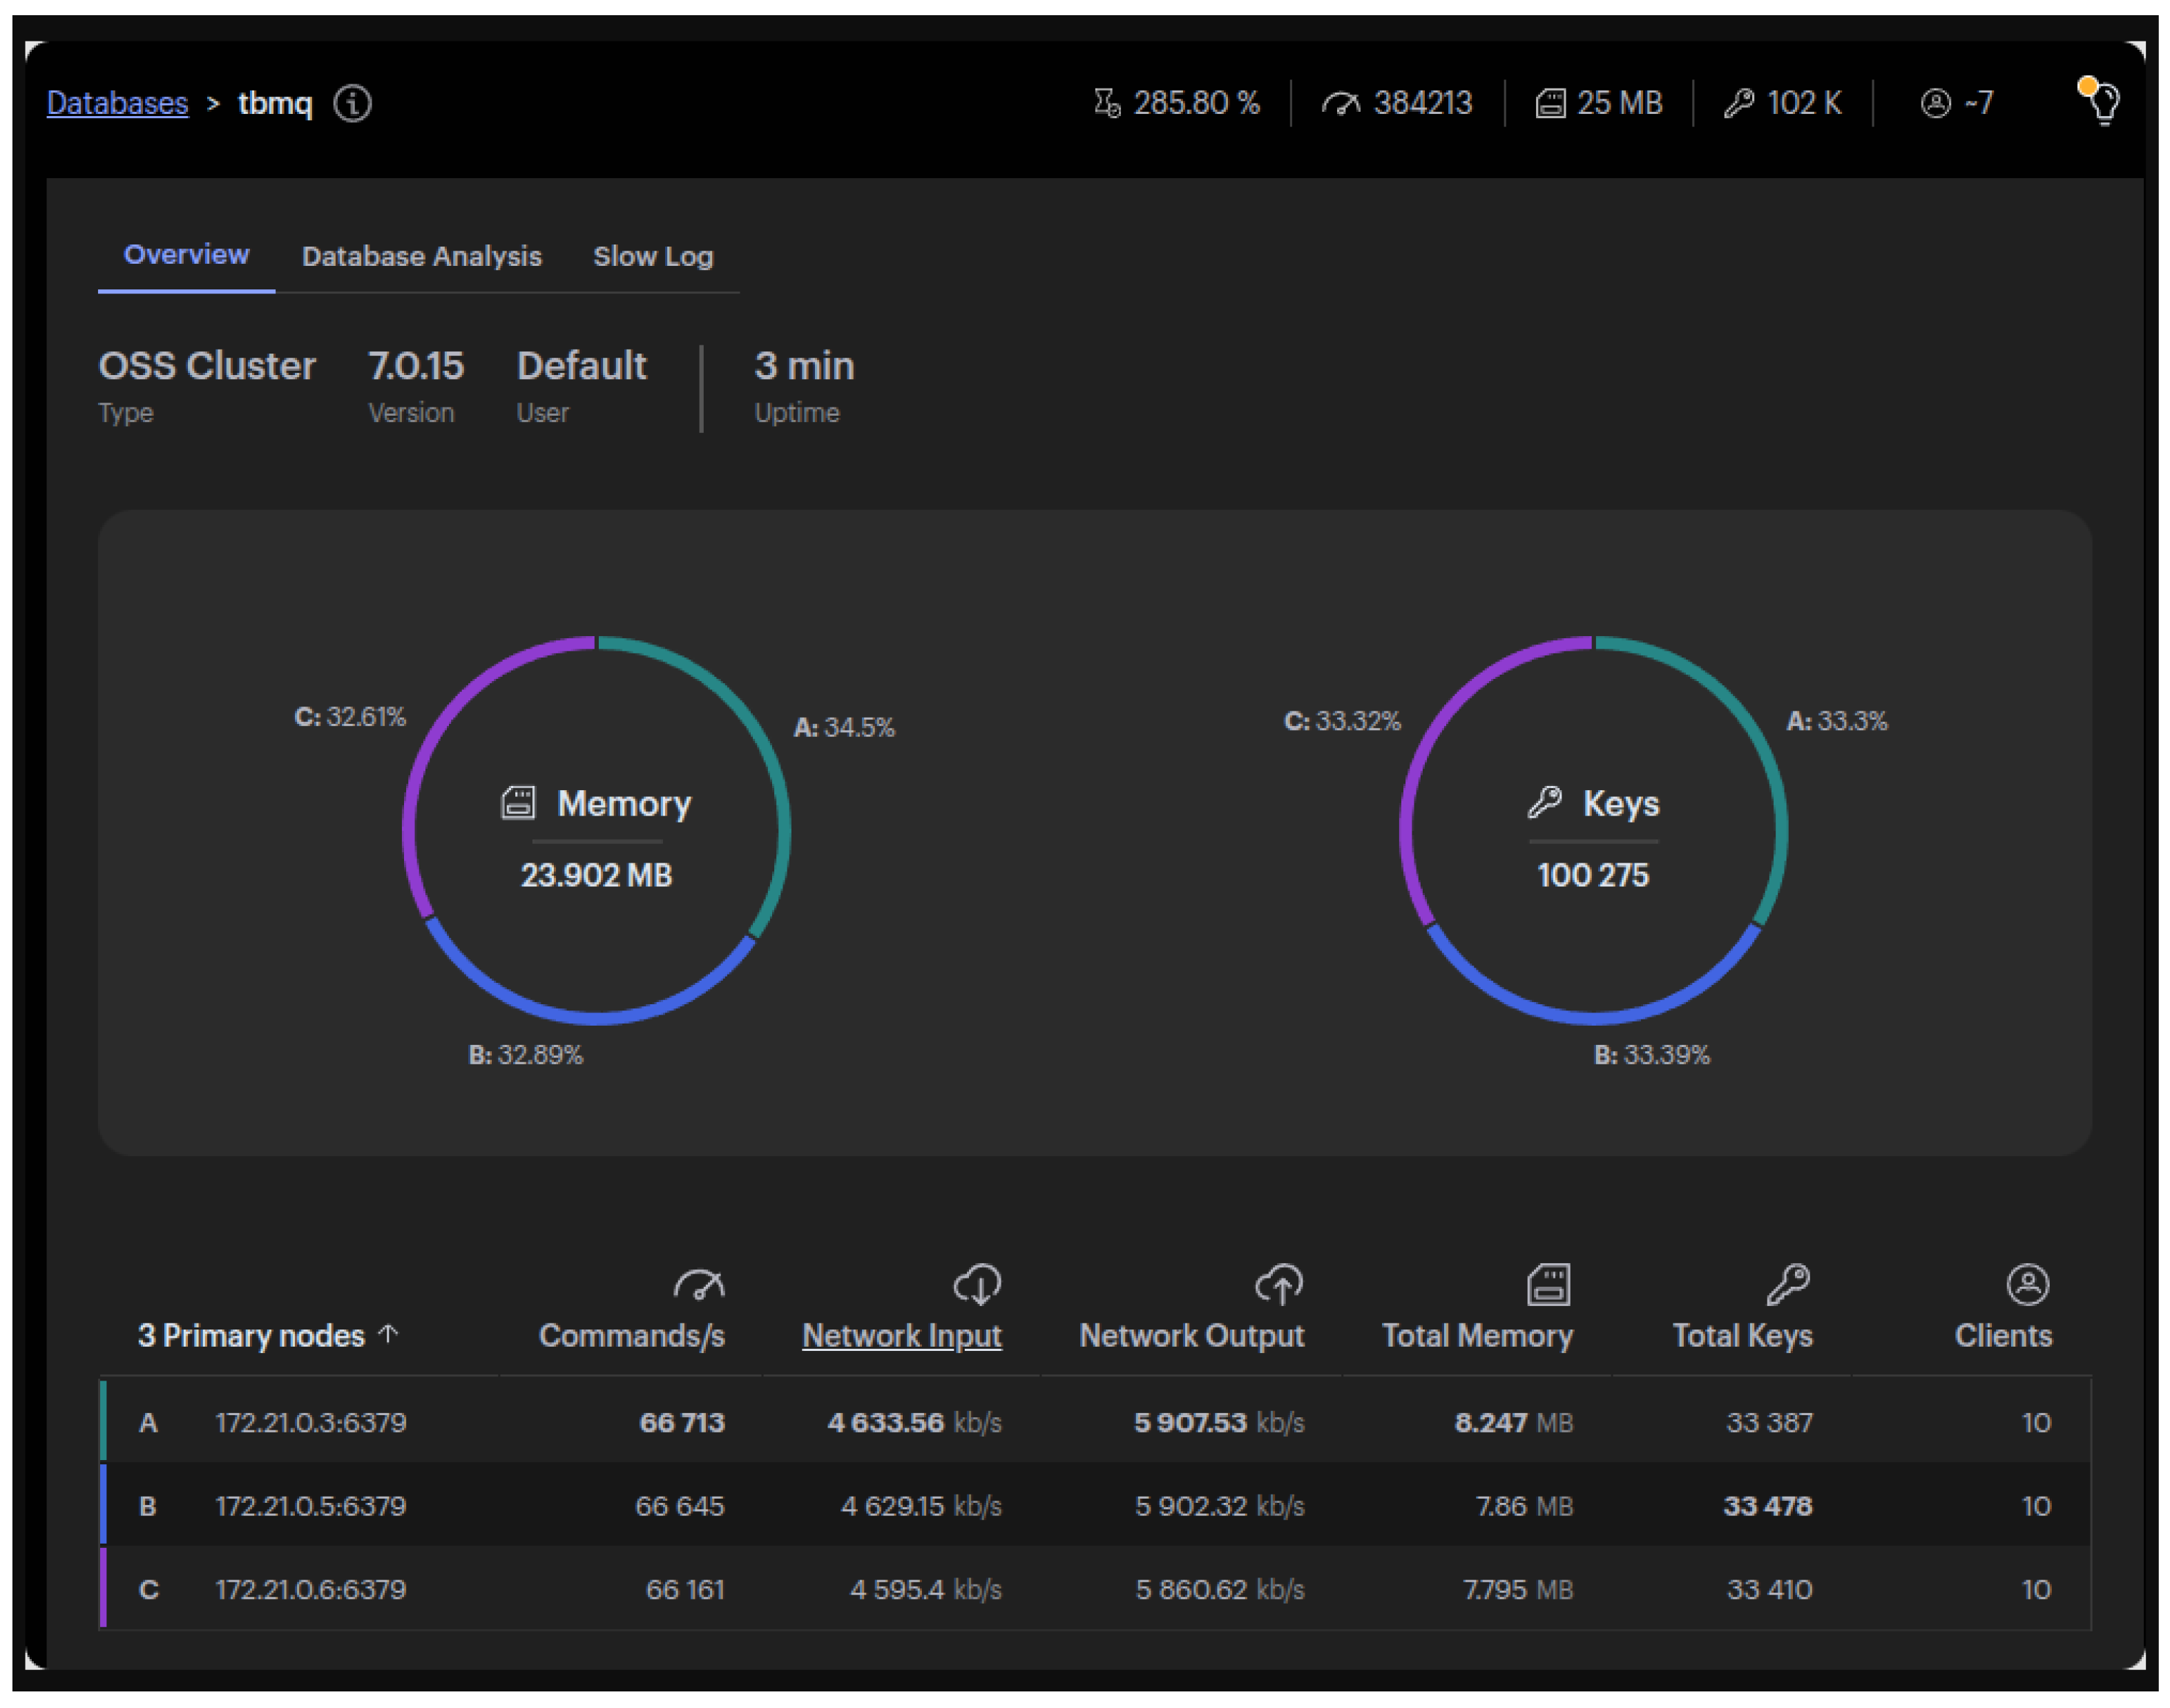This screenshot has height=1708, width=2170.
Task: Toggle sort arrow on Primary nodes column
Action: [x=389, y=1334]
